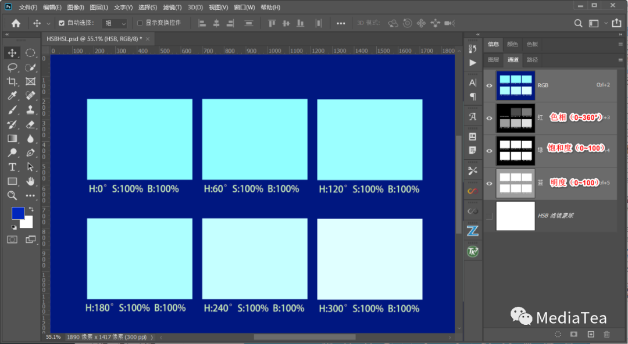The height and width of the screenshot is (344, 628).
Task: Collapse the tools panel double-arrow
Action: (7, 35)
